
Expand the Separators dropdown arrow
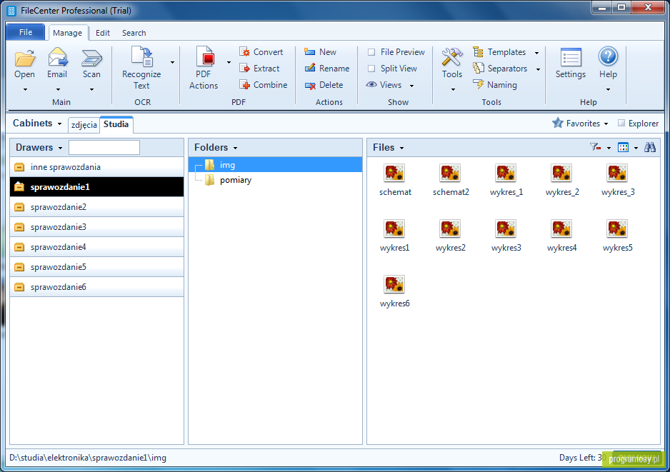pyautogui.click(x=539, y=69)
